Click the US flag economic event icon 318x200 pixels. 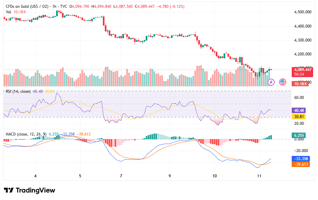coord(283,82)
